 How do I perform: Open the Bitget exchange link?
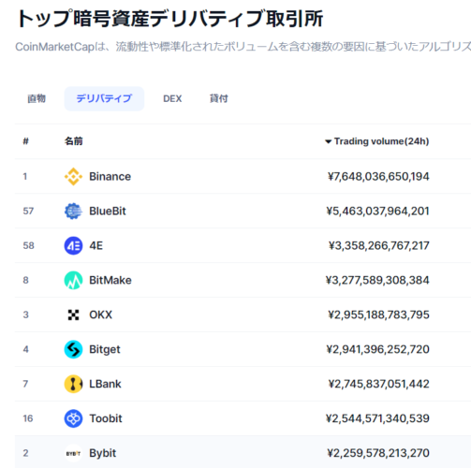tap(105, 349)
